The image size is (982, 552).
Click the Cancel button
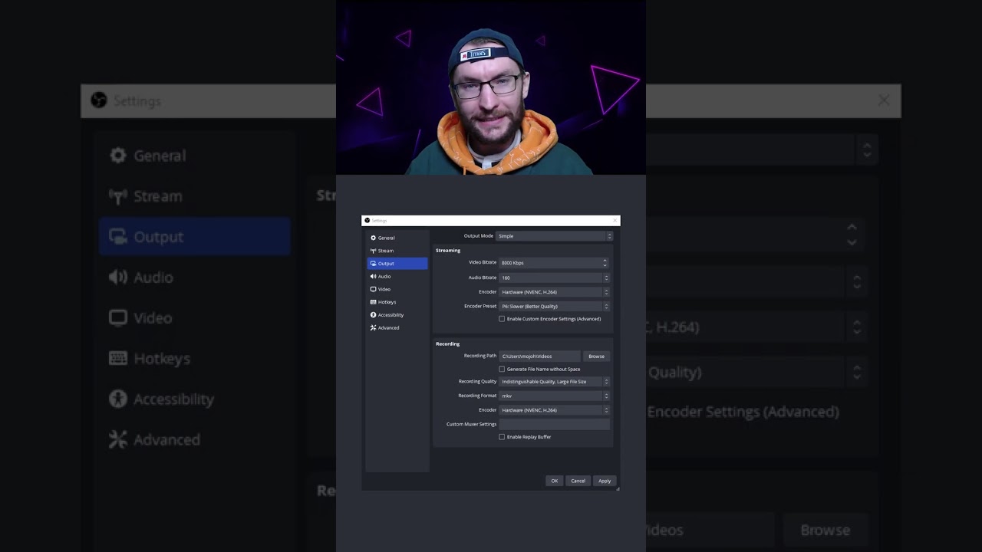pyautogui.click(x=578, y=481)
